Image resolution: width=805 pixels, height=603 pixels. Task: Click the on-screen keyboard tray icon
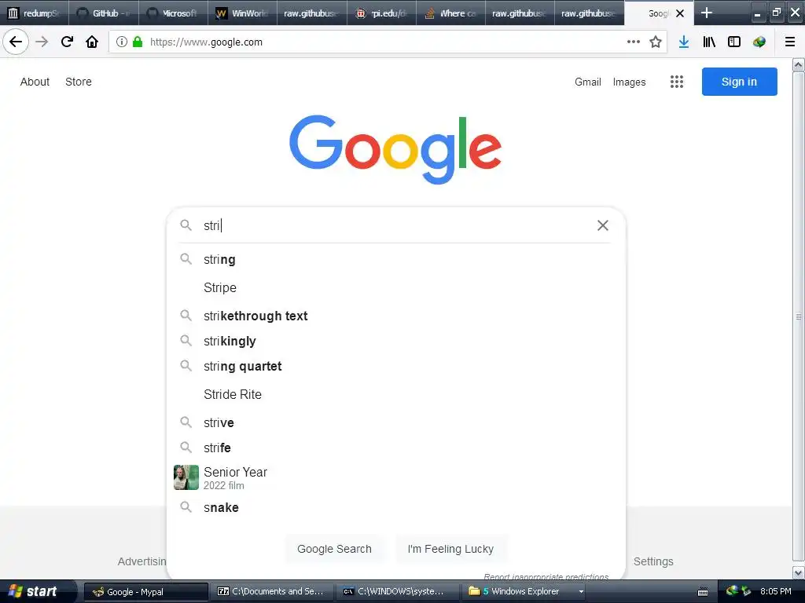coord(703,592)
